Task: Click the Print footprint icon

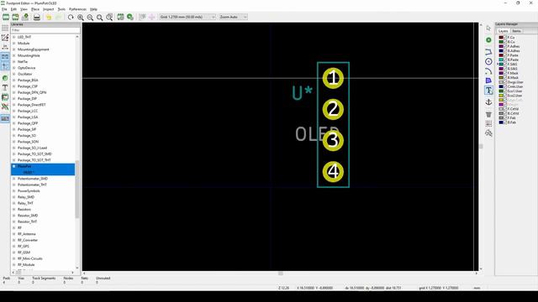Action: click(37, 17)
